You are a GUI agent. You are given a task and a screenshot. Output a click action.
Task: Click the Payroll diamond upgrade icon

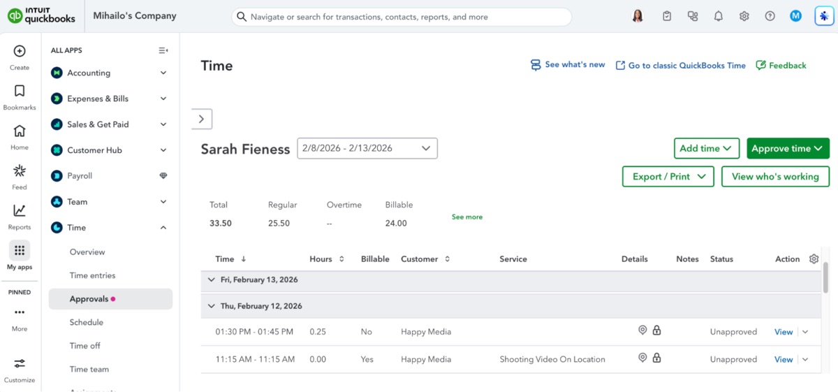163,176
